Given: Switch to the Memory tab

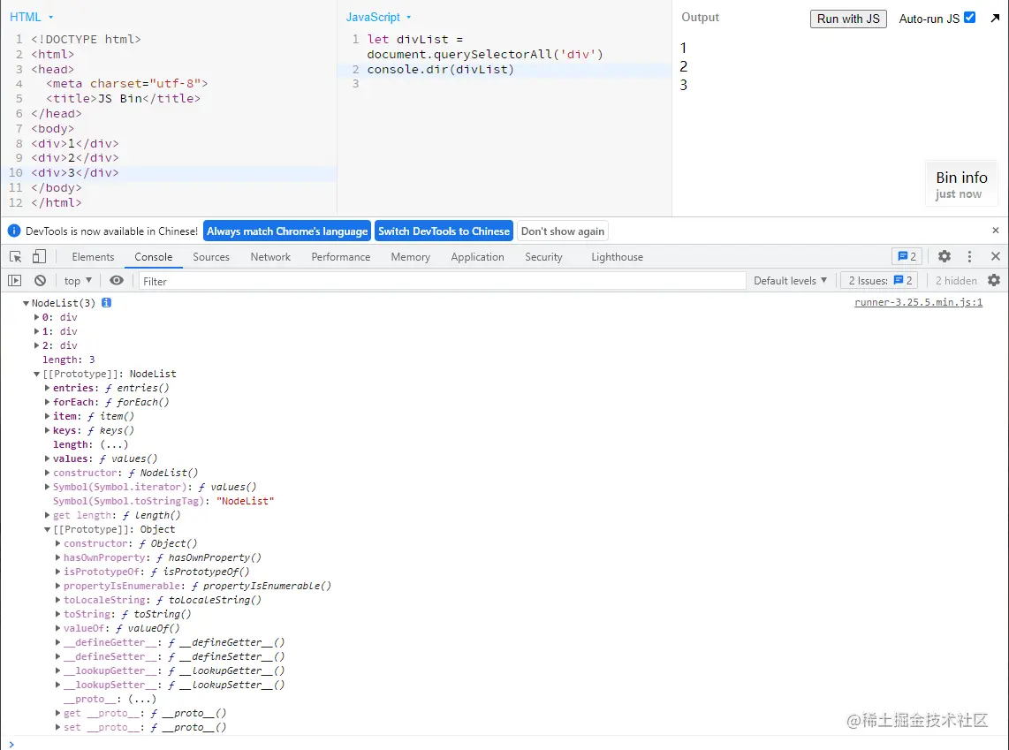Looking at the screenshot, I should (411, 257).
